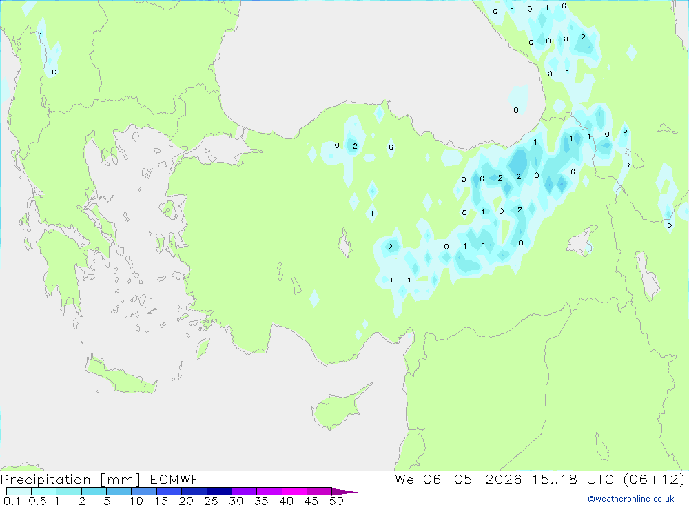Image resolution: width=689 pixels, height=505 pixels.
Task: Click the 5–10 mm legend color swatch
Action: (119, 491)
